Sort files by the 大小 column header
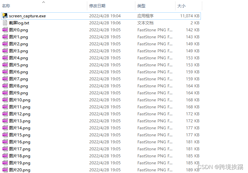The height and width of the screenshot is (173, 248). coord(181,6)
